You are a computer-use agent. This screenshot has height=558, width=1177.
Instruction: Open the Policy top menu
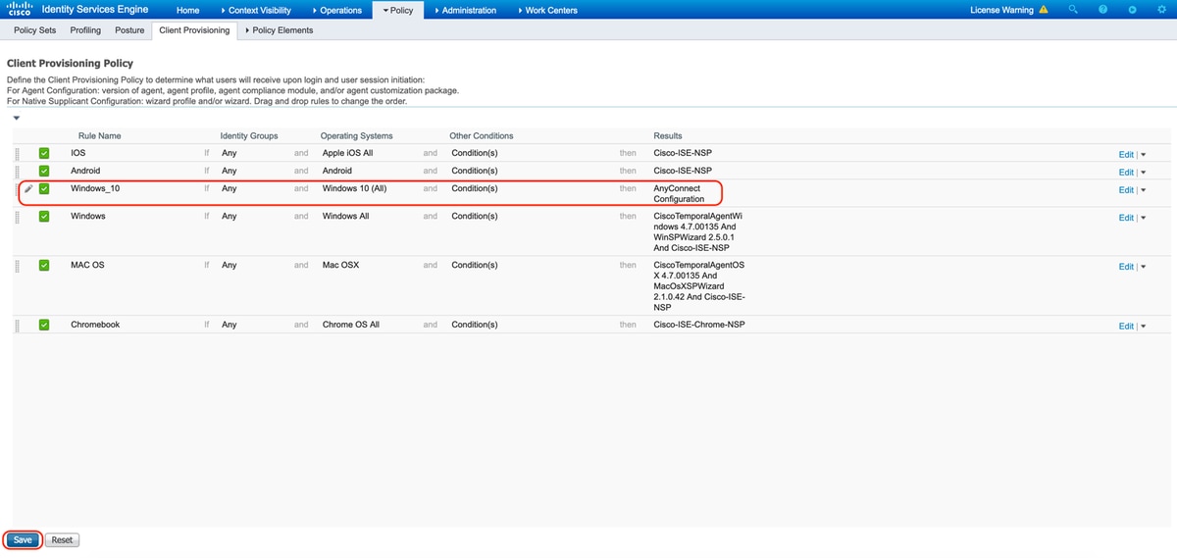click(x=398, y=10)
